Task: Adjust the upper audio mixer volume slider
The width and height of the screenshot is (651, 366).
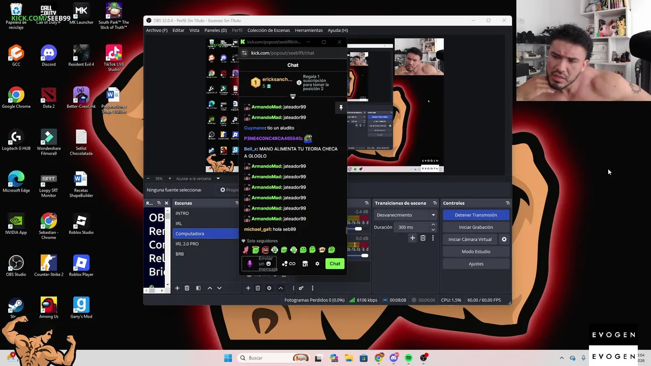Action: click(x=358, y=229)
